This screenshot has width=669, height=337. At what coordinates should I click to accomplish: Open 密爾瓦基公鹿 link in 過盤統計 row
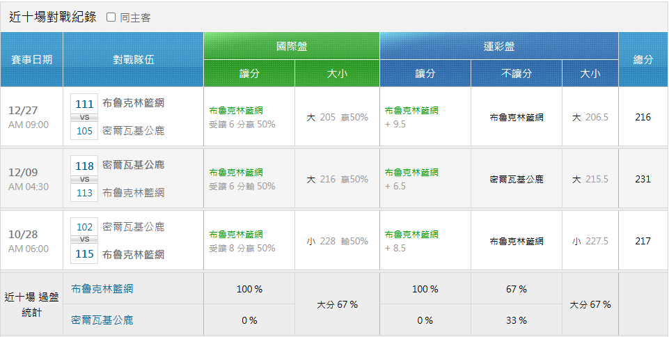(x=102, y=320)
